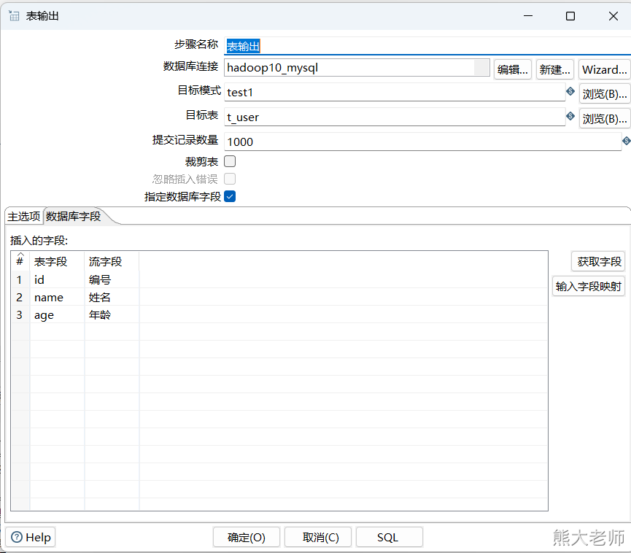Image resolution: width=631 pixels, height=553 pixels.
Task: Click the 目标模式 field containing test1
Action: pyautogui.click(x=395, y=92)
